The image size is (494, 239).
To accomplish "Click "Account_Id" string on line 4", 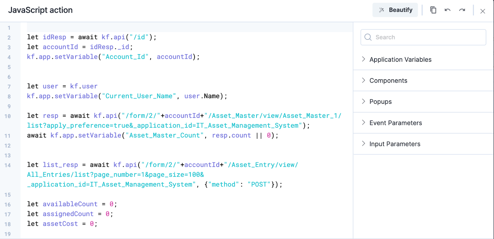I will point(125,57).
